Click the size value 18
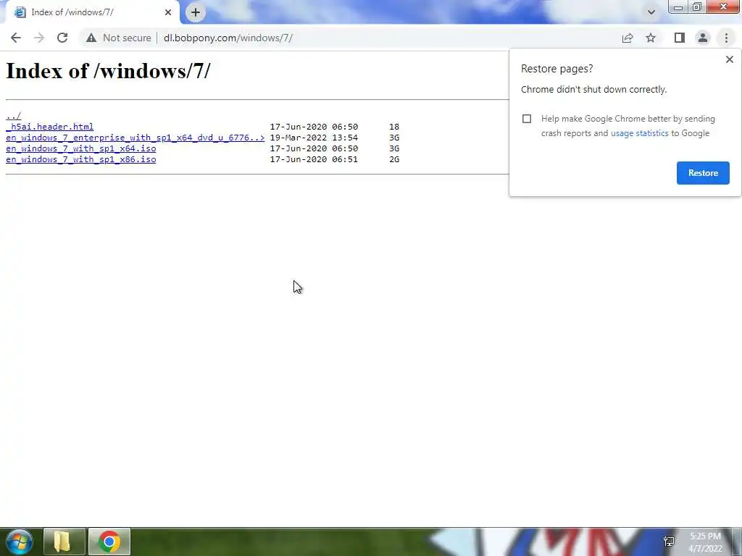The height and width of the screenshot is (556, 742). pyautogui.click(x=394, y=127)
